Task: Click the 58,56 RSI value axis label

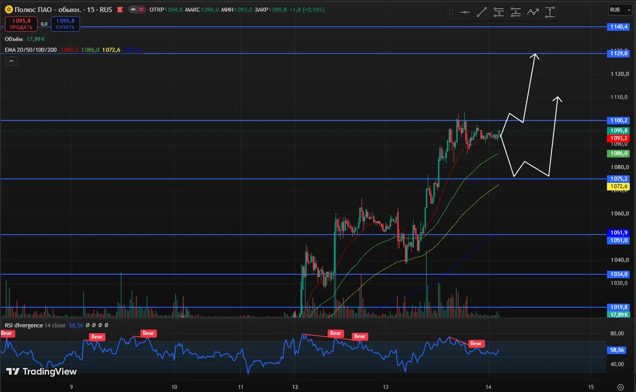Action: pyautogui.click(x=617, y=350)
